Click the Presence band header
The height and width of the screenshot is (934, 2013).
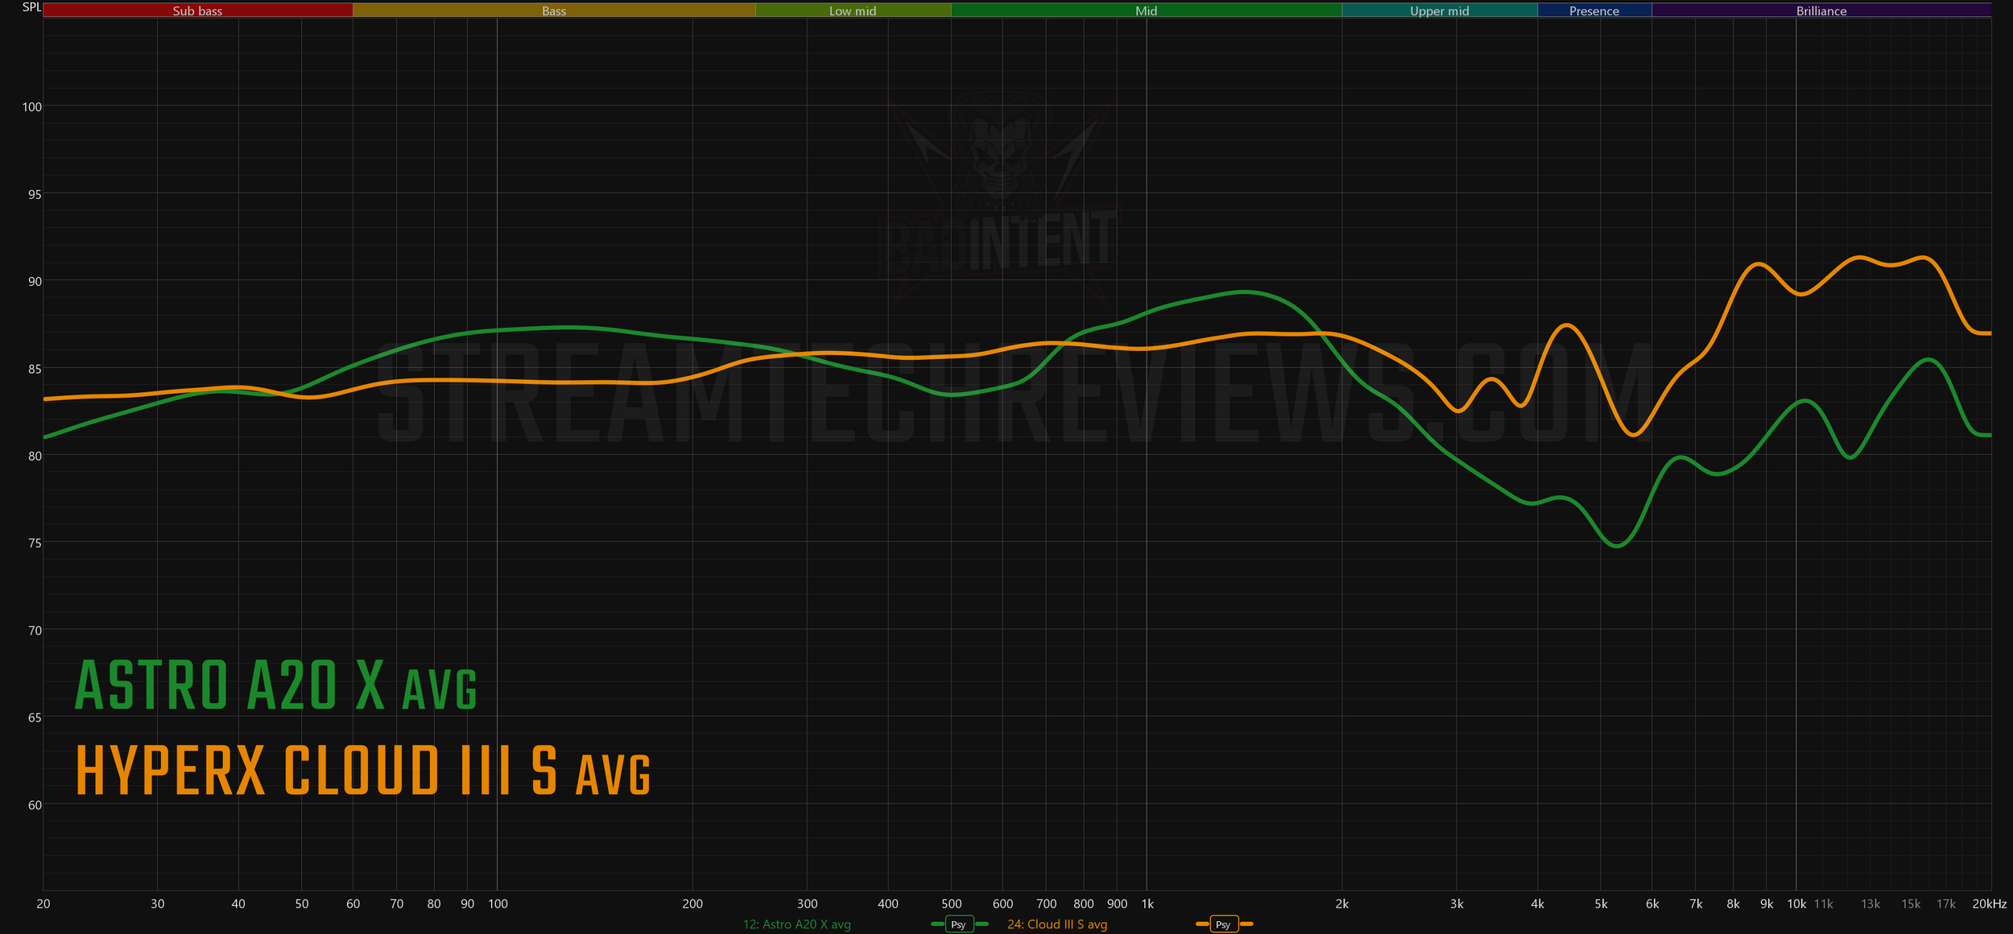[x=1593, y=10]
